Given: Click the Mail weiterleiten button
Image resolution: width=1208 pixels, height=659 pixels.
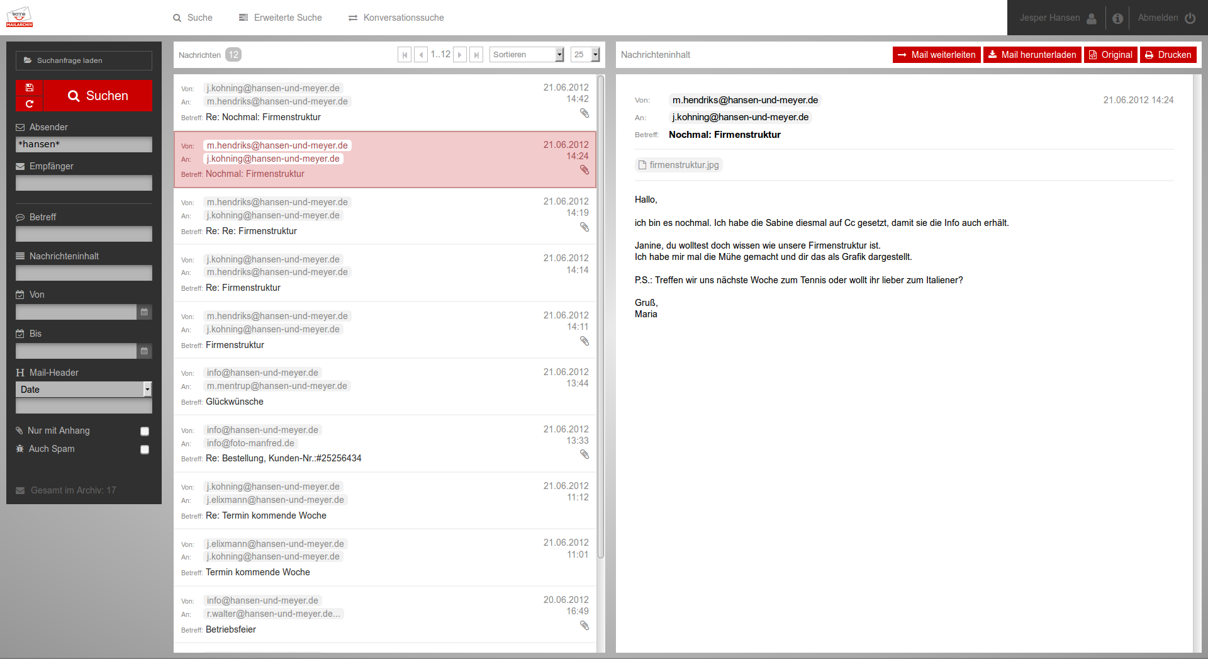Looking at the screenshot, I should [936, 55].
